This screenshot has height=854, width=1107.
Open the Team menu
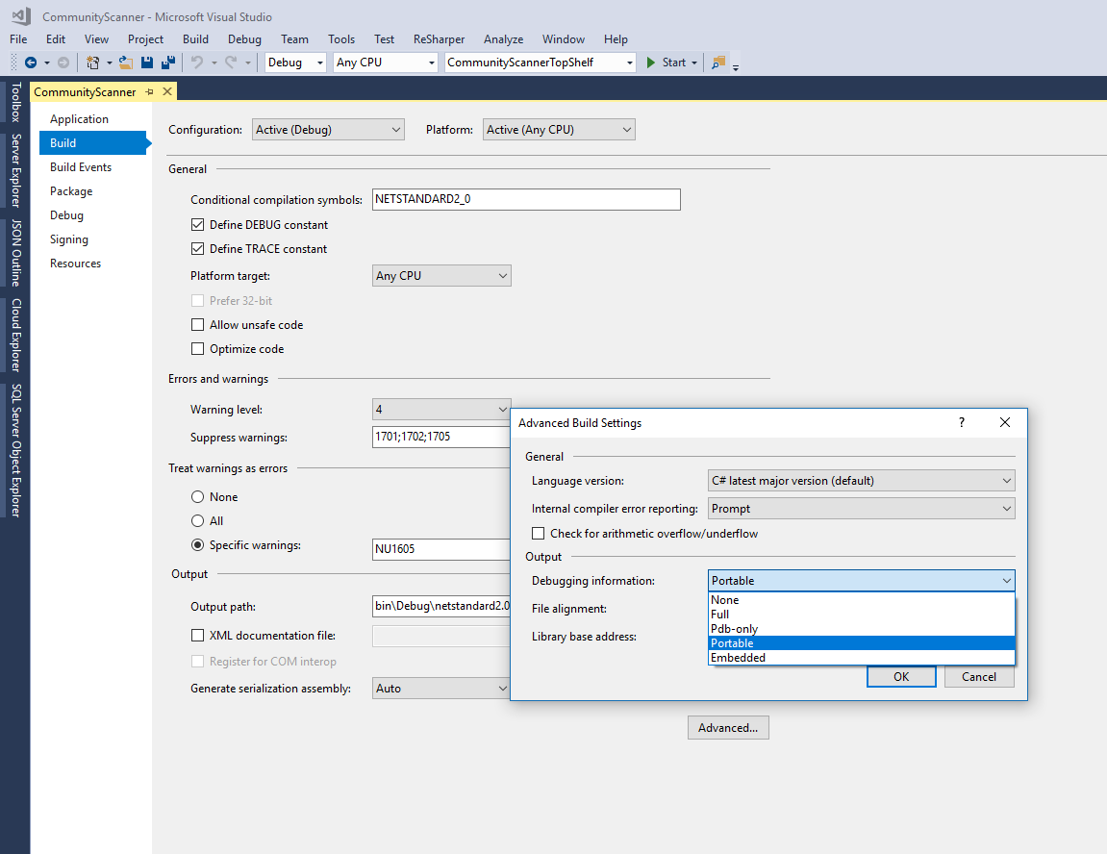point(294,39)
